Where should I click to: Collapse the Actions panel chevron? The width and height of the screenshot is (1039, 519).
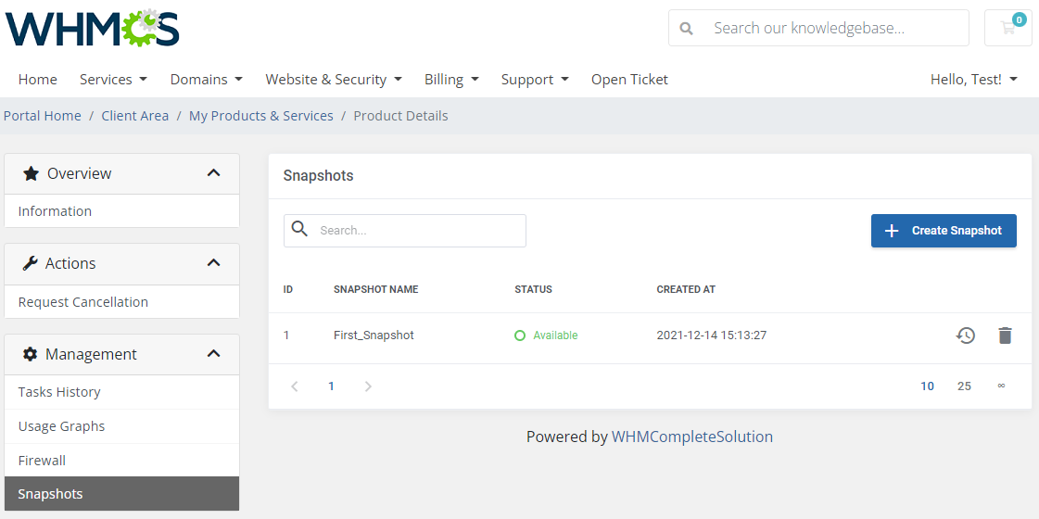(x=213, y=263)
